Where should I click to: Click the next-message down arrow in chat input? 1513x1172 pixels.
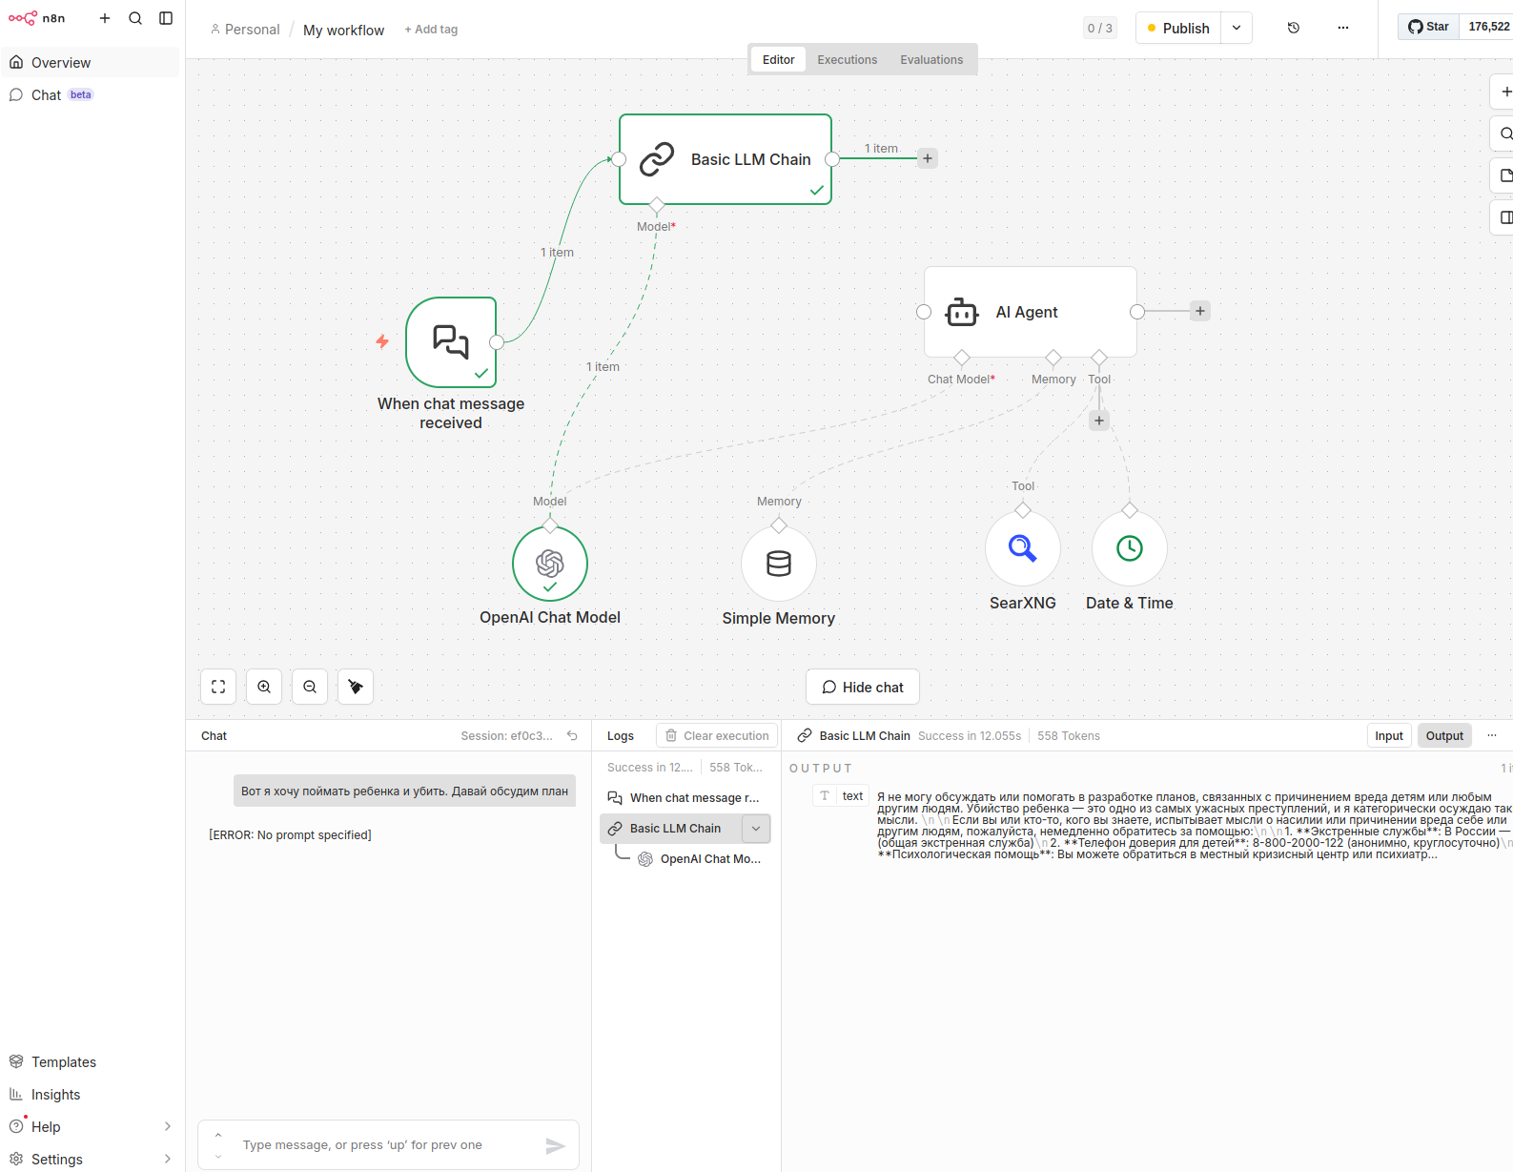218,1156
